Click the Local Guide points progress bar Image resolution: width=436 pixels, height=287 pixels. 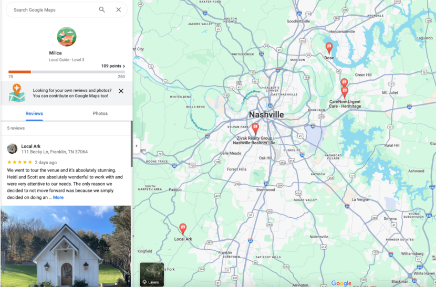(x=66, y=72)
